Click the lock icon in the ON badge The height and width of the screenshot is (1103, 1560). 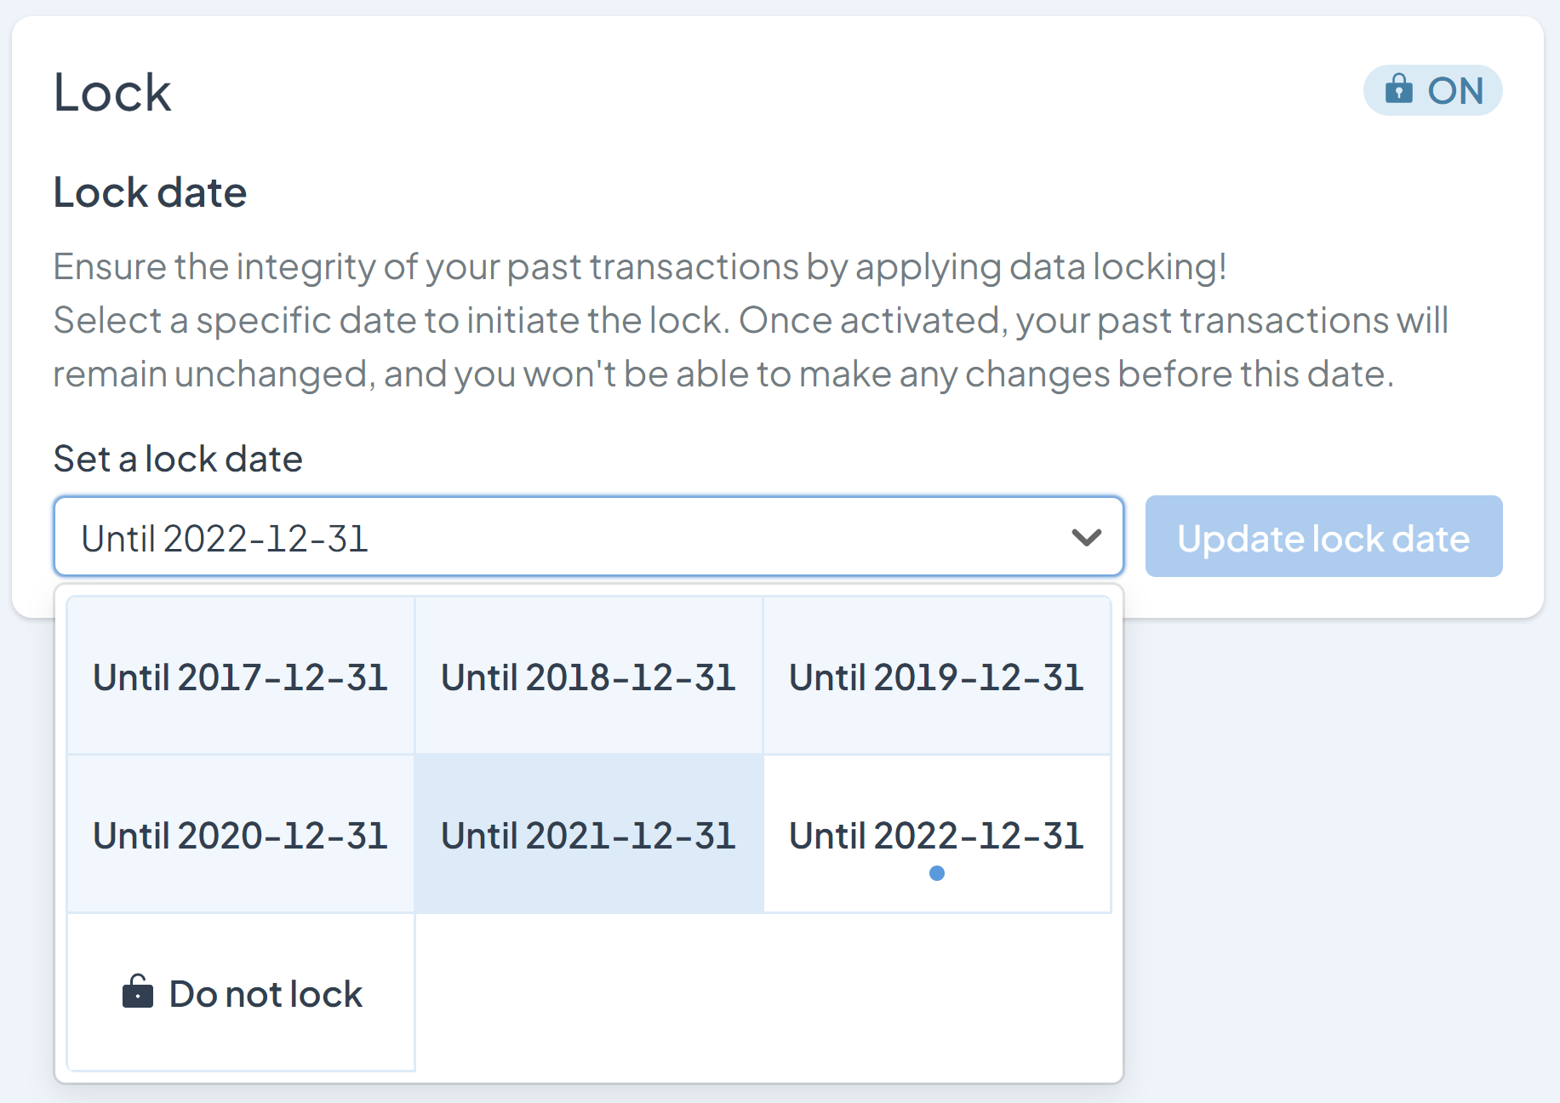point(1398,89)
